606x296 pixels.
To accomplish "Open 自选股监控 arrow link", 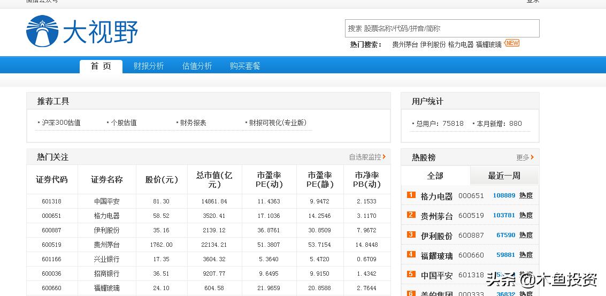I will pyautogui.click(x=367, y=157).
